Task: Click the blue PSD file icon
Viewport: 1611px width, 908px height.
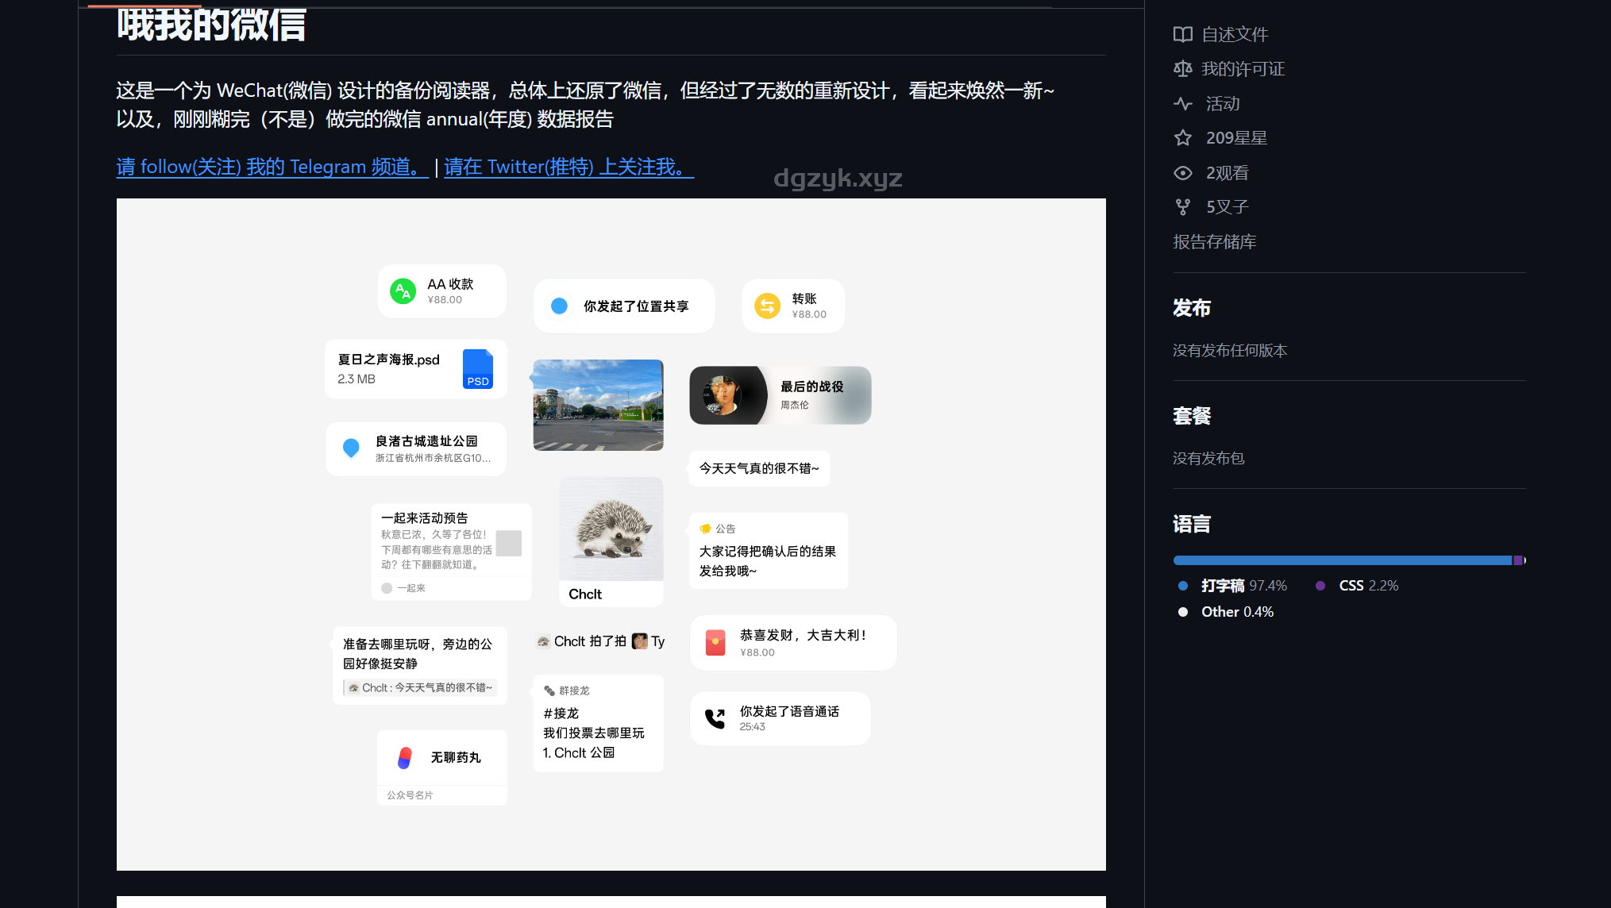Action: point(478,369)
